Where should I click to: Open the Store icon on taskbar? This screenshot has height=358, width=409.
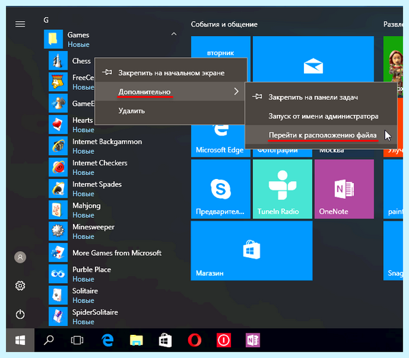166,340
